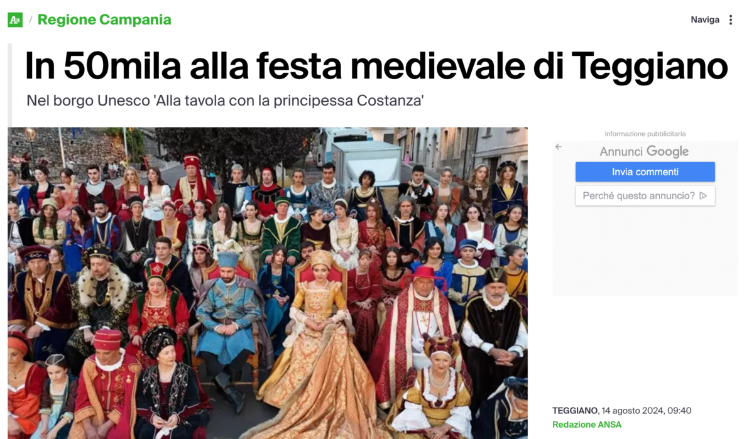Click the 'Annunci Google' label
Screen dimensions: 754x439
pyautogui.click(x=644, y=151)
